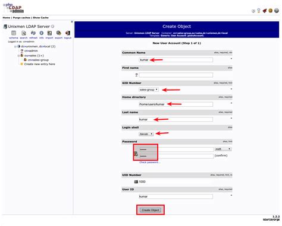Viewport: 282px width, 226px height.
Task: Select cn=sales-group entry in tree
Action: click(x=38, y=60)
